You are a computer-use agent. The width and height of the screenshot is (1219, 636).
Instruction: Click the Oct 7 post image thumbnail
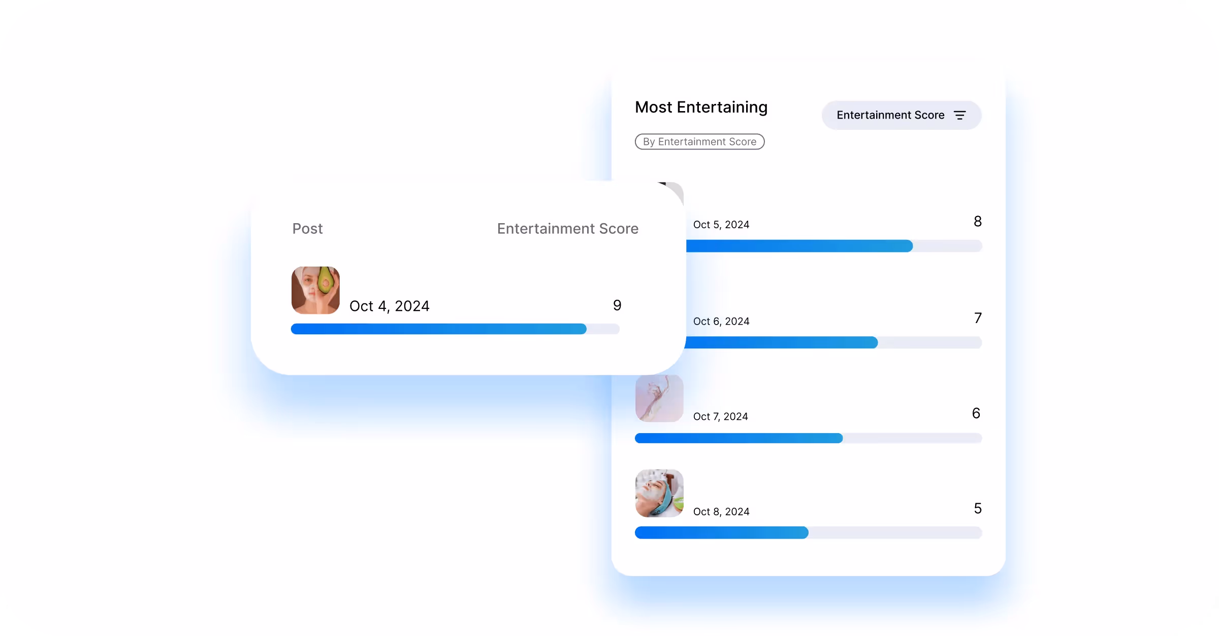coord(659,398)
